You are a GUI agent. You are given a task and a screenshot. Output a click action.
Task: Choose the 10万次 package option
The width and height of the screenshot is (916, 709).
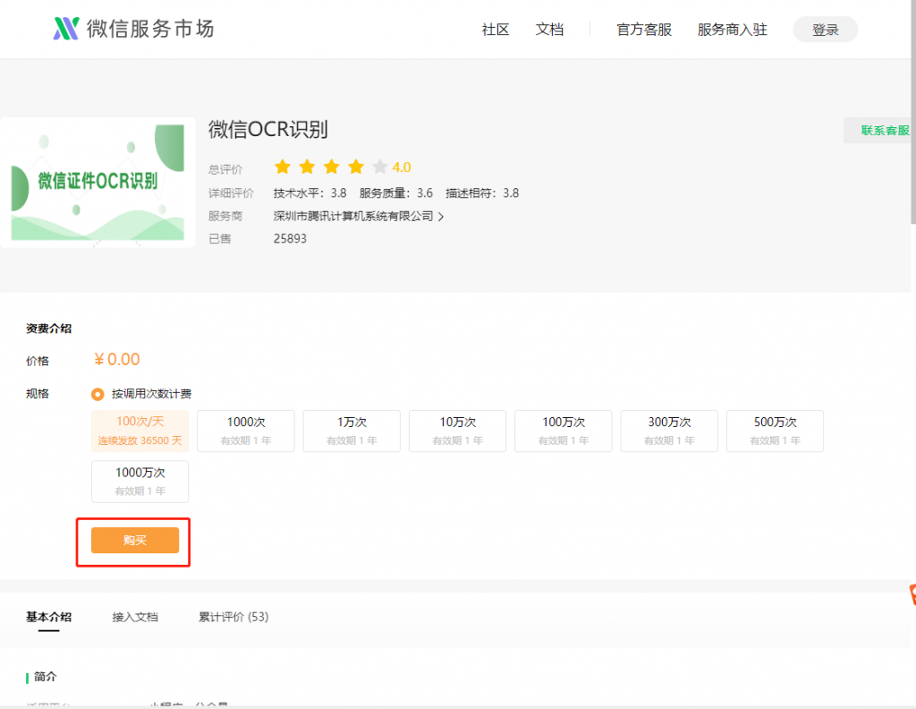coord(457,431)
